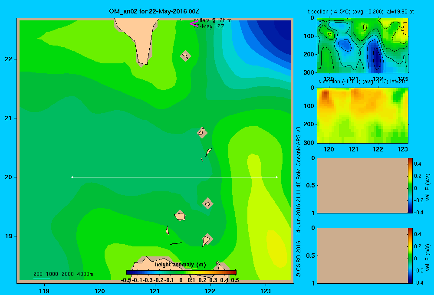Select the 'height anomaly (m)' legend title
Viewport: 434px width, 295px height.
coord(181,265)
